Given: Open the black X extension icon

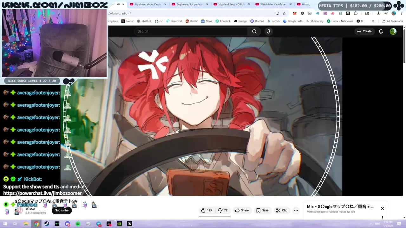Looking at the screenshot, I should [348, 13].
